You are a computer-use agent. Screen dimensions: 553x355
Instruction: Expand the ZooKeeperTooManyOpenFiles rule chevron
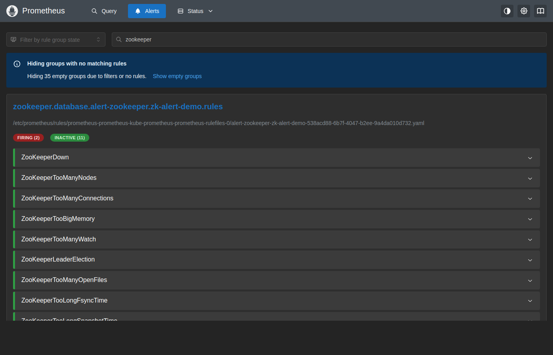pyautogui.click(x=530, y=280)
